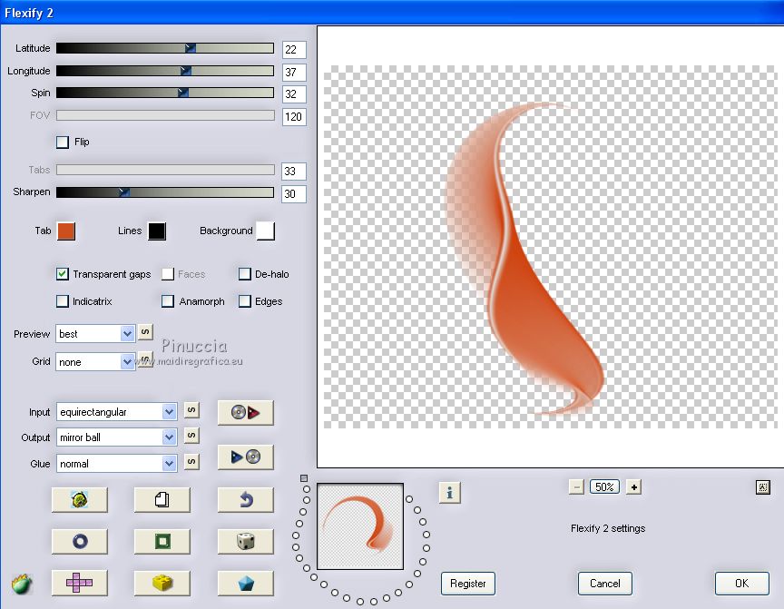
Task: Click the S button next to Preview
Action: tap(145, 332)
